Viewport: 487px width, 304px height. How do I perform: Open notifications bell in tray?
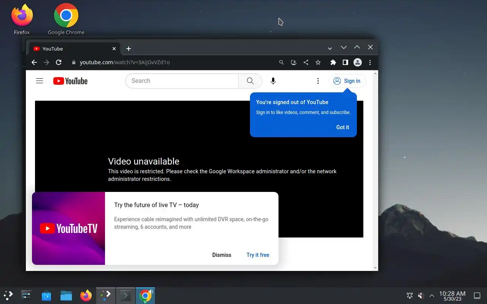click(410, 296)
